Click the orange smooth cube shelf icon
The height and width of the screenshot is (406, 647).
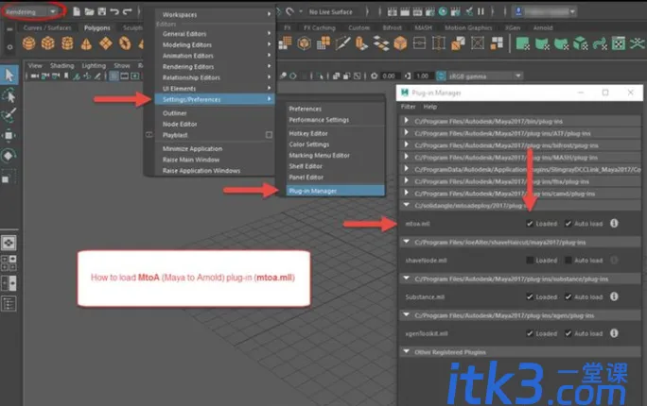400,43
